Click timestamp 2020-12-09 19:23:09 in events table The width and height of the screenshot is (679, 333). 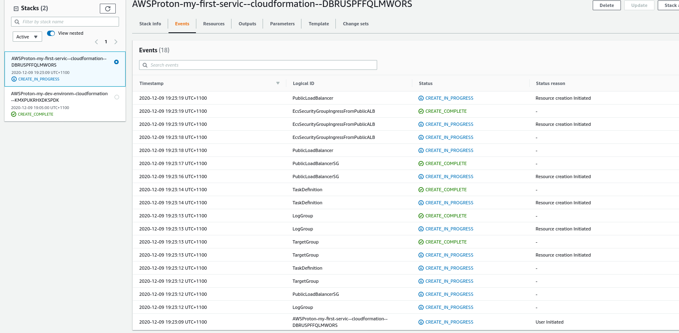tap(173, 322)
